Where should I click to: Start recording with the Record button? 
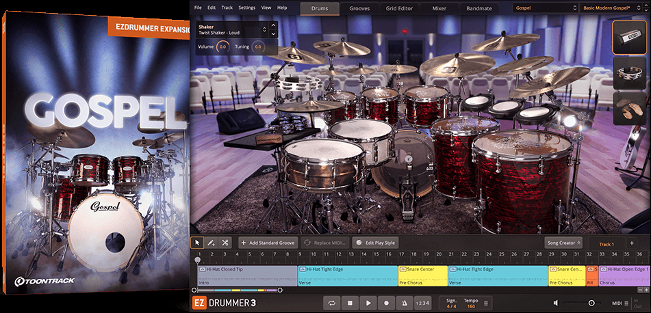(387, 303)
